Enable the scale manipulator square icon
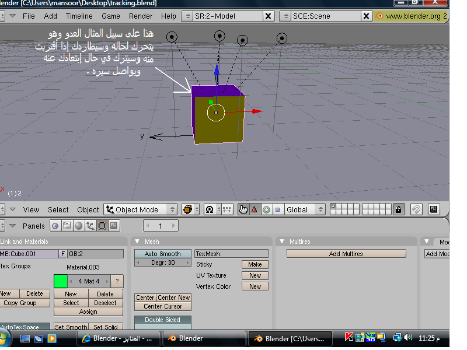The height and width of the screenshot is (350, 467). pyautogui.click(x=278, y=209)
